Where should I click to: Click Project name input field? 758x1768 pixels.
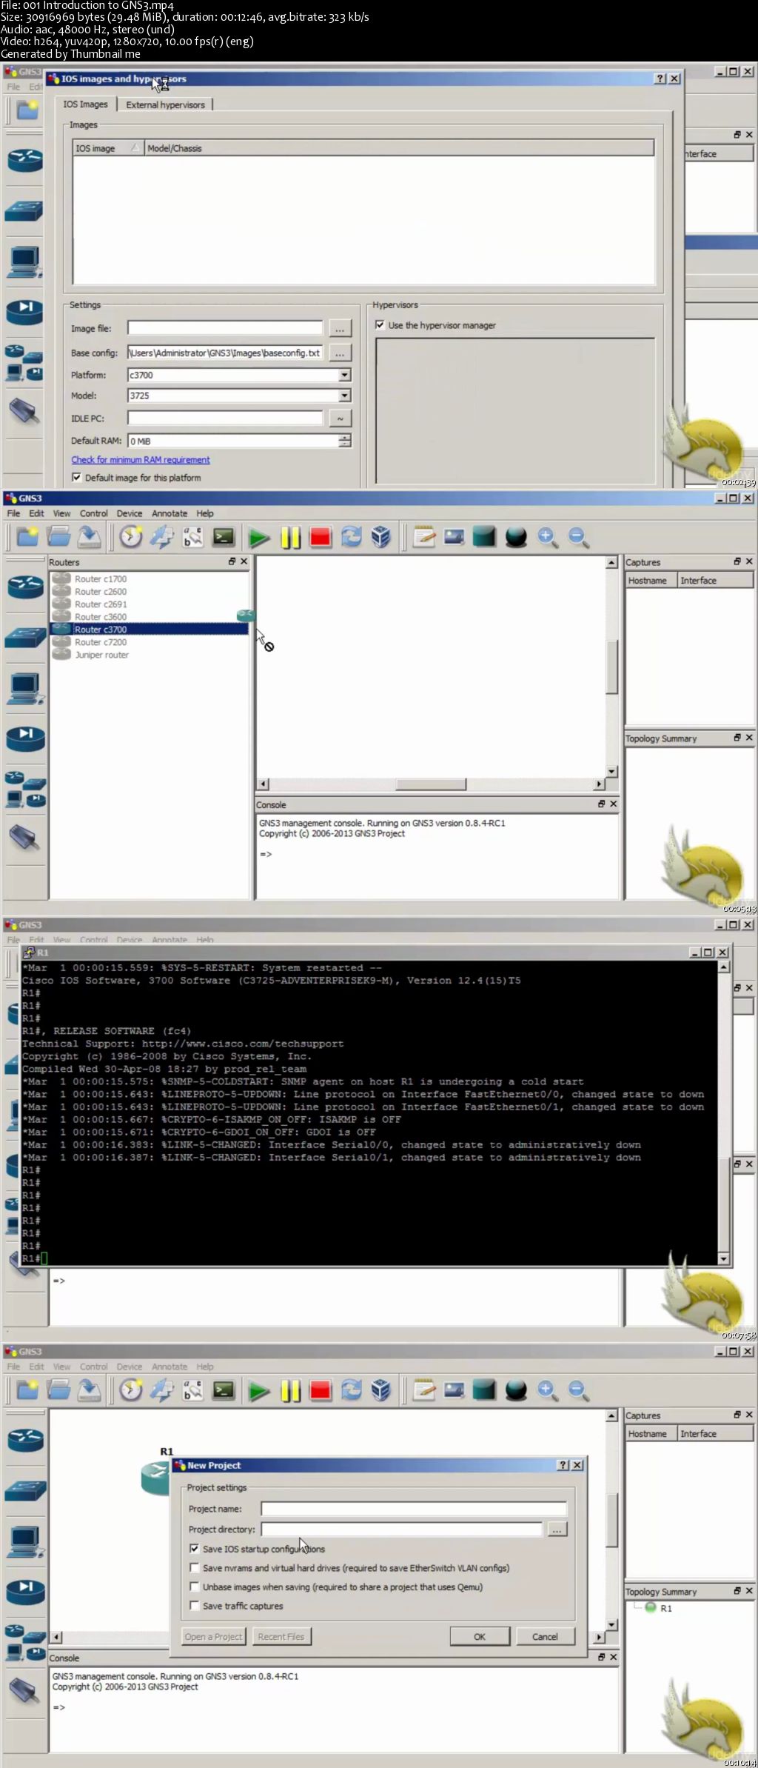coord(414,1509)
